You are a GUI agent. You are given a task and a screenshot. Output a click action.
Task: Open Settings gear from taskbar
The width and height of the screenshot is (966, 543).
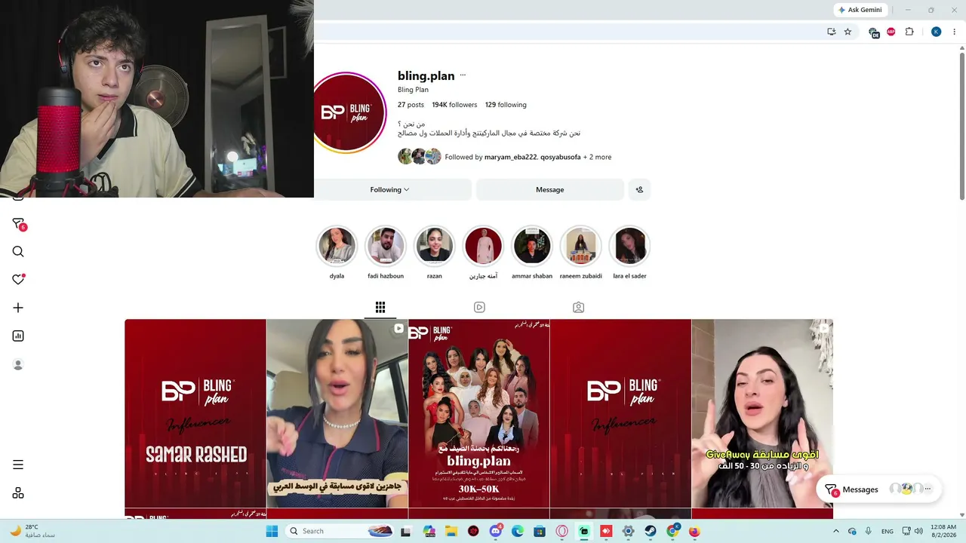coord(628,531)
